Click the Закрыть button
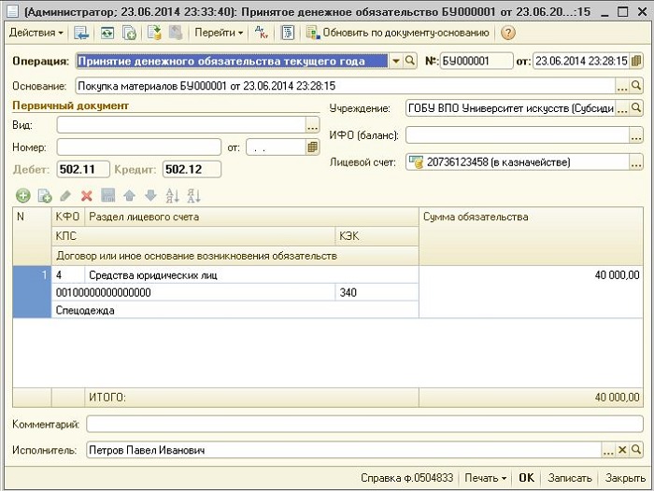654x491 pixels. 625,478
